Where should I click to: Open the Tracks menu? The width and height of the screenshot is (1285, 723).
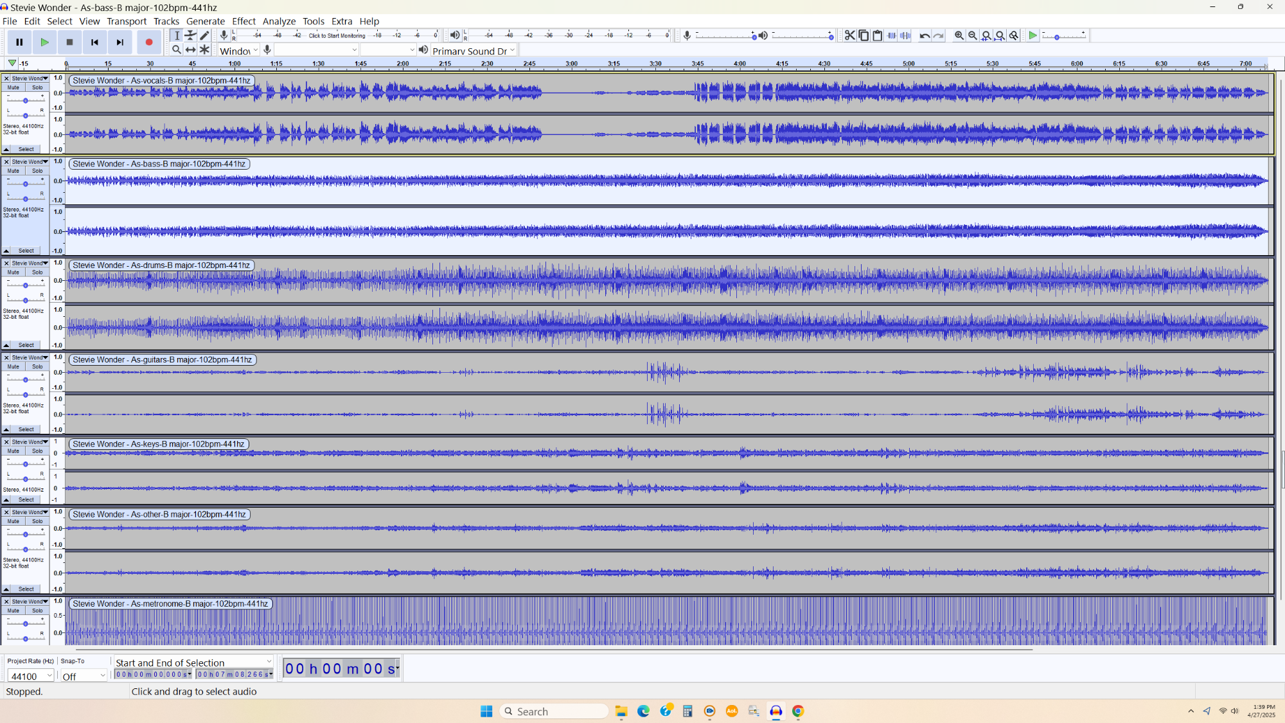pyautogui.click(x=166, y=21)
